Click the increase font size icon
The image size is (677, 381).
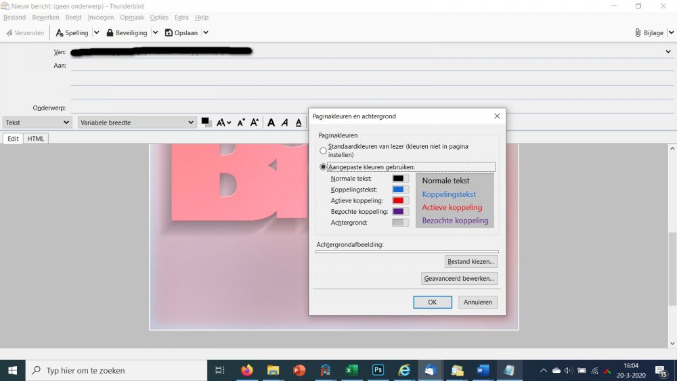[x=255, y=122]
